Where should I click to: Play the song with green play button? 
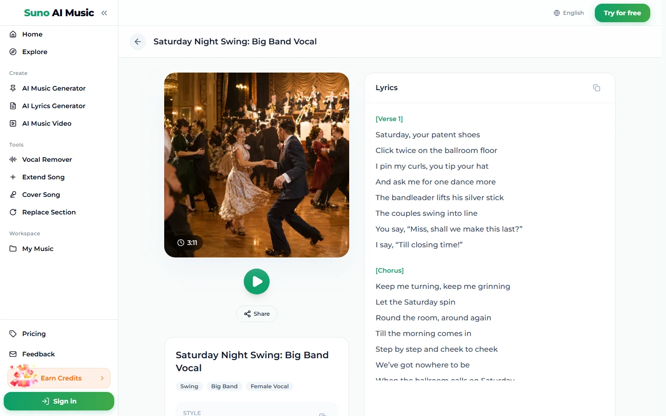(257, 281)
